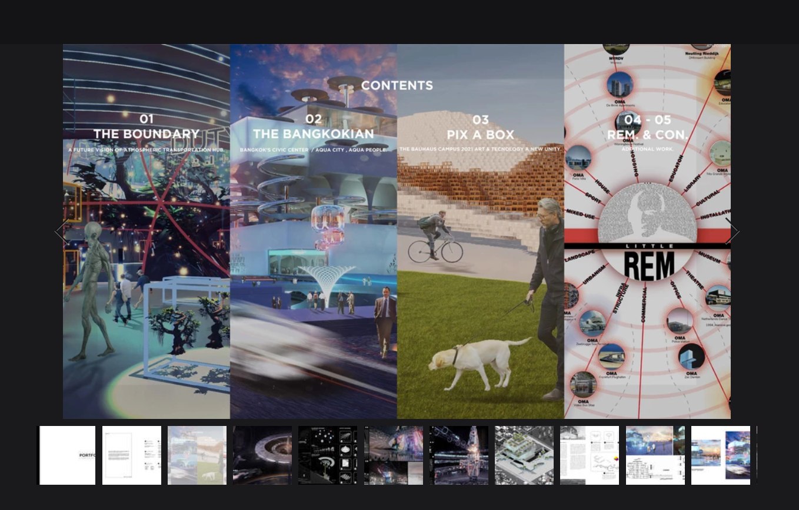This screenshot has width=799, height=510.
Task: Click the 02 THE BANGKOKIAN heading
Action: point(314,127)
